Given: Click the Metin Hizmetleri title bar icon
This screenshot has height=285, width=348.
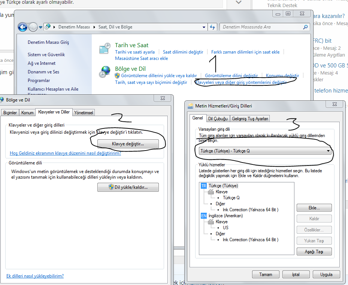Looking at the screenshot, I should [x=190, y=106].
